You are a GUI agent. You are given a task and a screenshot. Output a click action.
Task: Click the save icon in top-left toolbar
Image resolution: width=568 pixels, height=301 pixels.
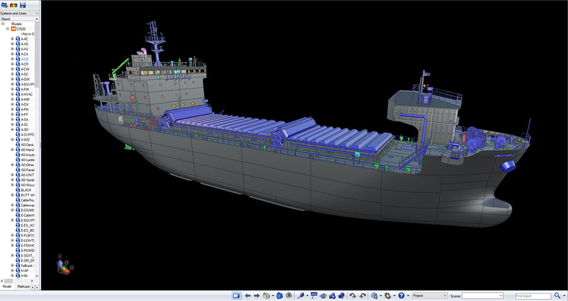(x=22, y=5)
